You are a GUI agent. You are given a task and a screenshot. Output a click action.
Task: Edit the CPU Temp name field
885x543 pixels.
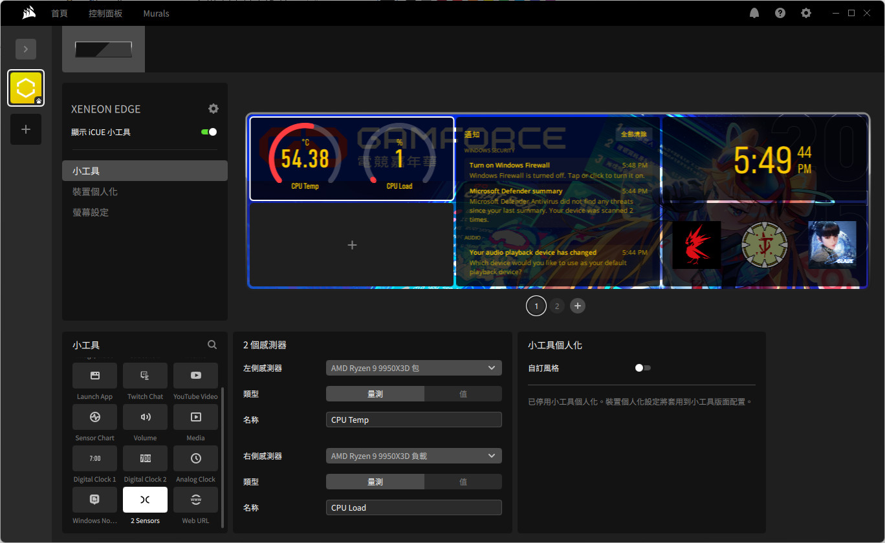click(x=414, y=420)
